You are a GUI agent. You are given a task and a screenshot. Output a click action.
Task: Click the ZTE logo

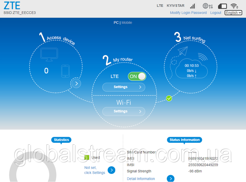[12, 6]
